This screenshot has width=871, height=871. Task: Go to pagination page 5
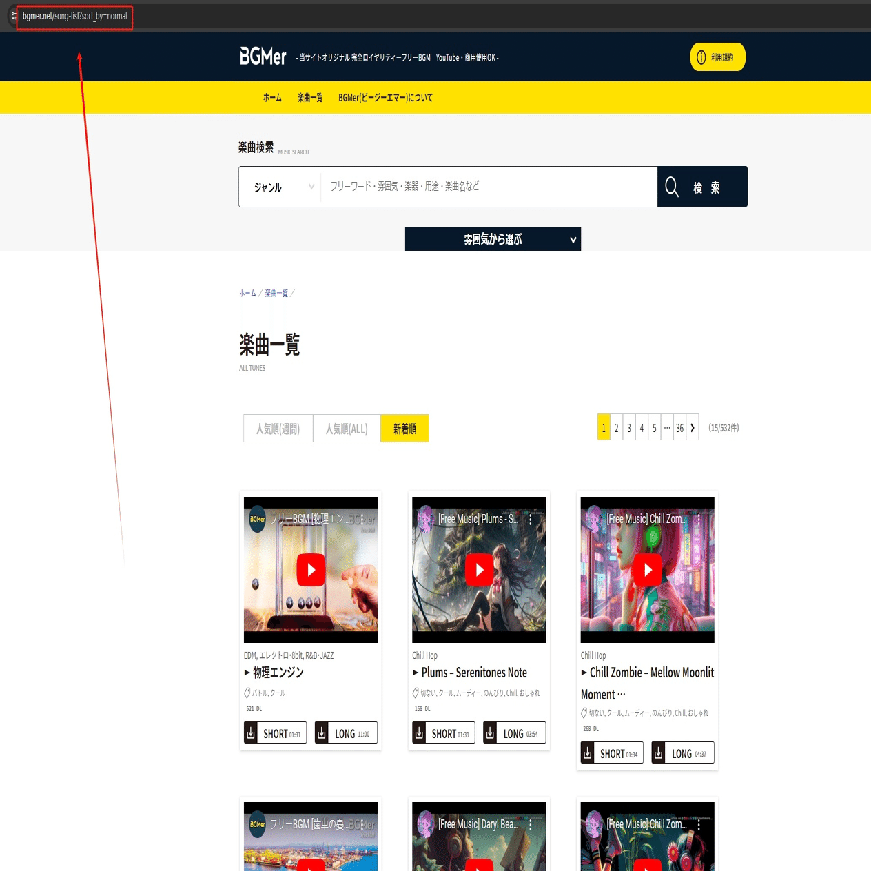[x=655, y=428]
